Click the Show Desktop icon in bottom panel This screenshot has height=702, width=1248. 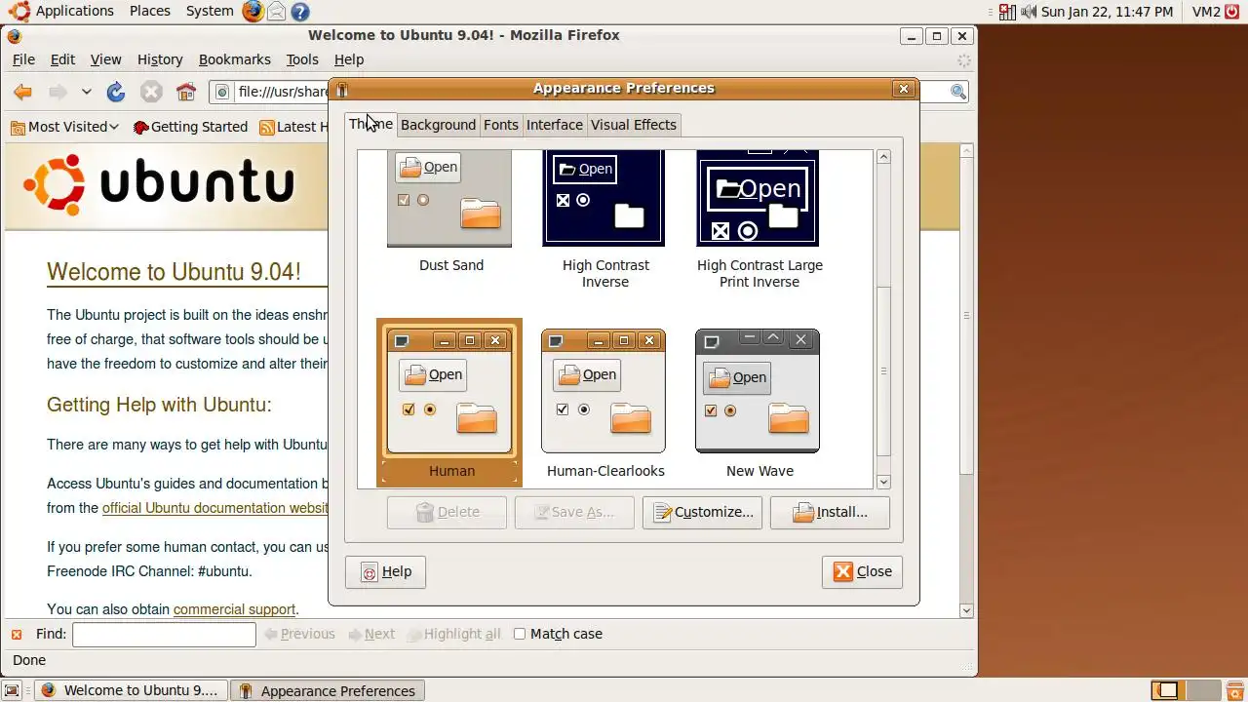pyautogui.click(x=12, y=690)
